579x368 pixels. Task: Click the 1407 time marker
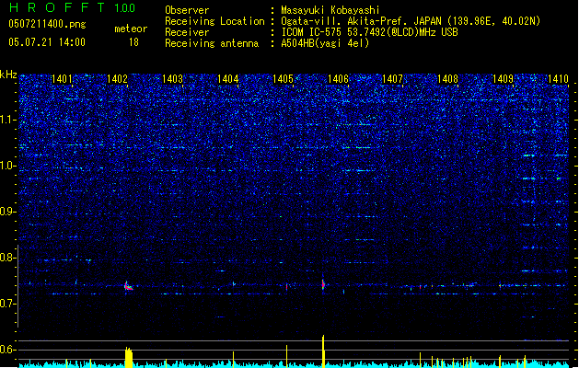[x=392, y=79]
